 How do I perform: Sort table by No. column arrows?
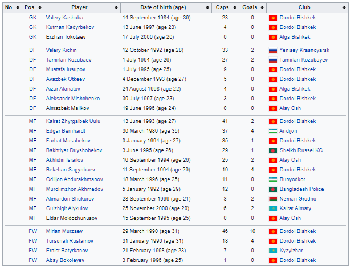tap(18, 7)
